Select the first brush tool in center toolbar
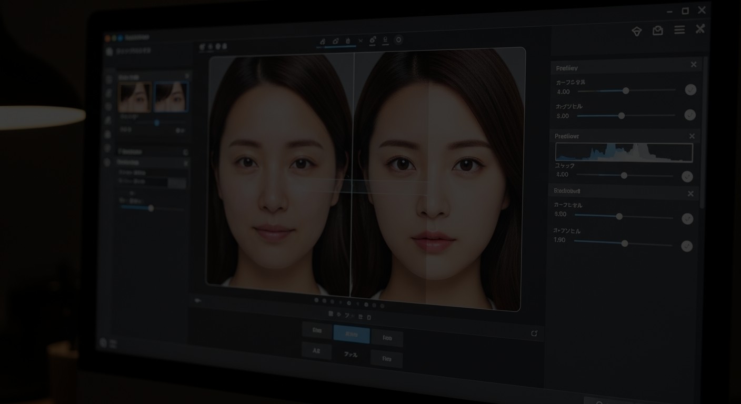This screenshot has width=741, height=404. tap(323, 41)
